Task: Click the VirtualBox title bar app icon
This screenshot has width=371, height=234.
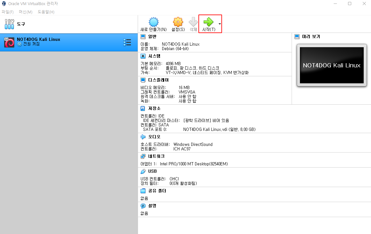Action: click(4, 4)
